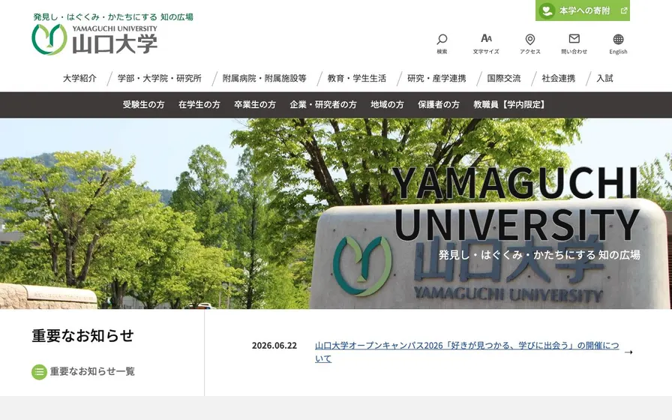672x420 pixels.
Task: Click the heart icon in donation button
Action: [x=547, y=10]
